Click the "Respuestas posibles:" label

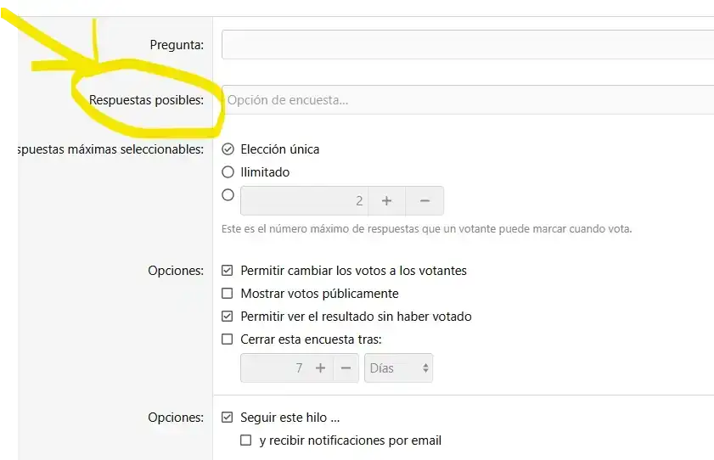pos(146,100)
